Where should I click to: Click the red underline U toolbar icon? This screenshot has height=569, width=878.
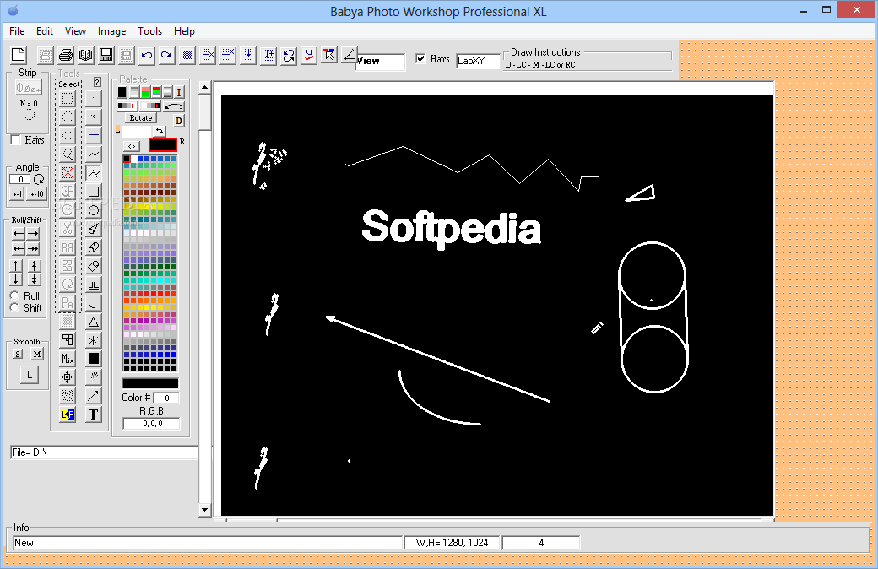point(309,55)
